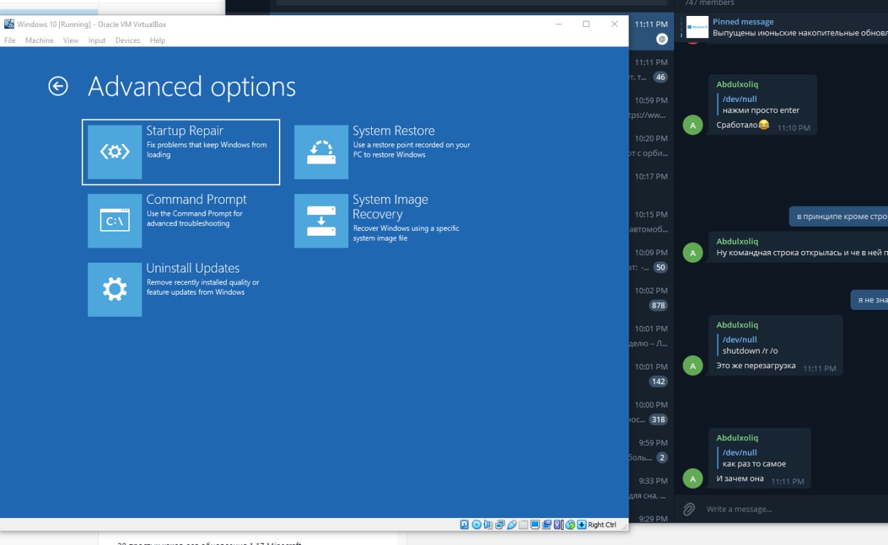
Task: Open the VirtualBox Help menu
Action: coord(157,40)
